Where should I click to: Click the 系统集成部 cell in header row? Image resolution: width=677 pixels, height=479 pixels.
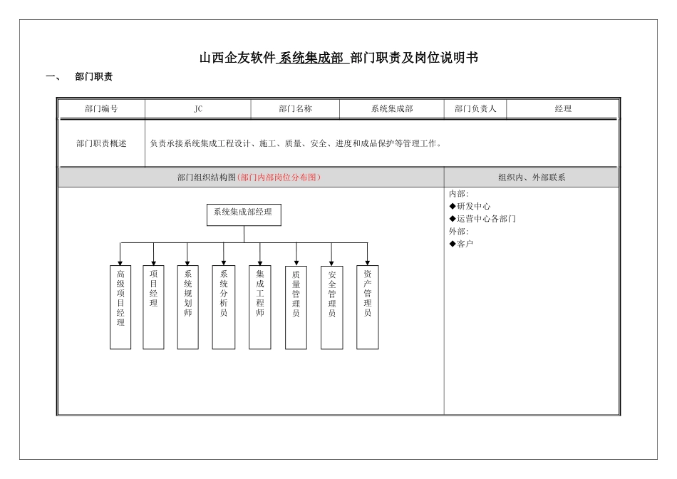(x=392, y=109)
